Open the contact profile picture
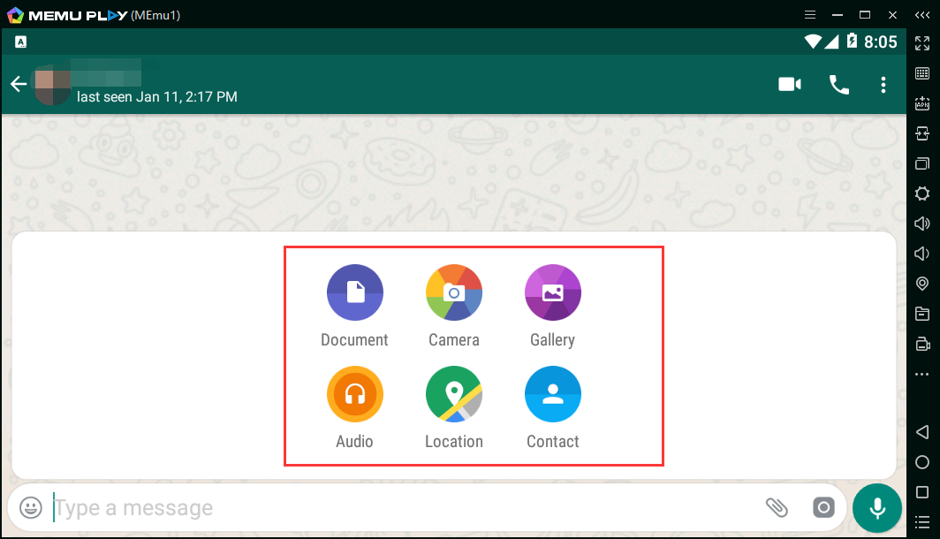The height and width of the screenshot is (539, 940). (x=53, y=87)
